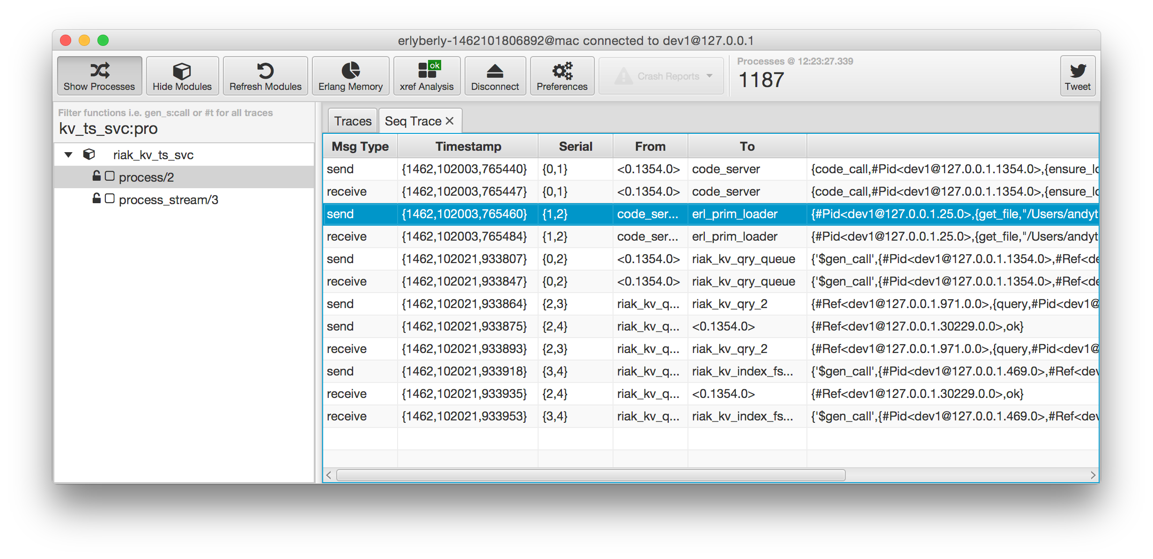Click the Timestamp column header

468,147
